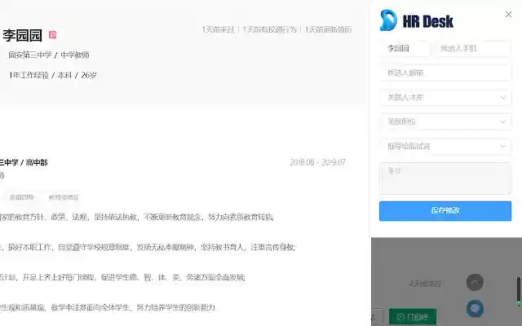The height and width of the screenshot is (326, 522).
Task: Click the first skill tag under 高中部
Action: (22, 197)
